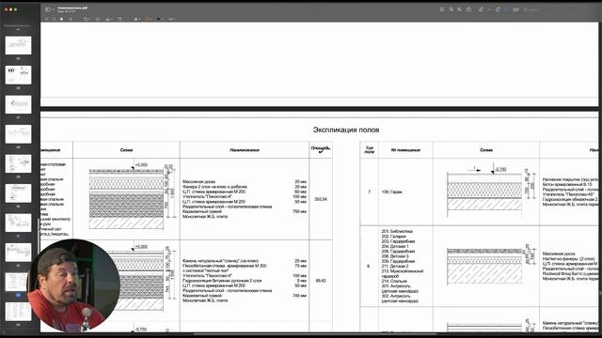Screen dimensions: 602x338
Task: Rotate the page with rotate button
Action: point(498,9)
